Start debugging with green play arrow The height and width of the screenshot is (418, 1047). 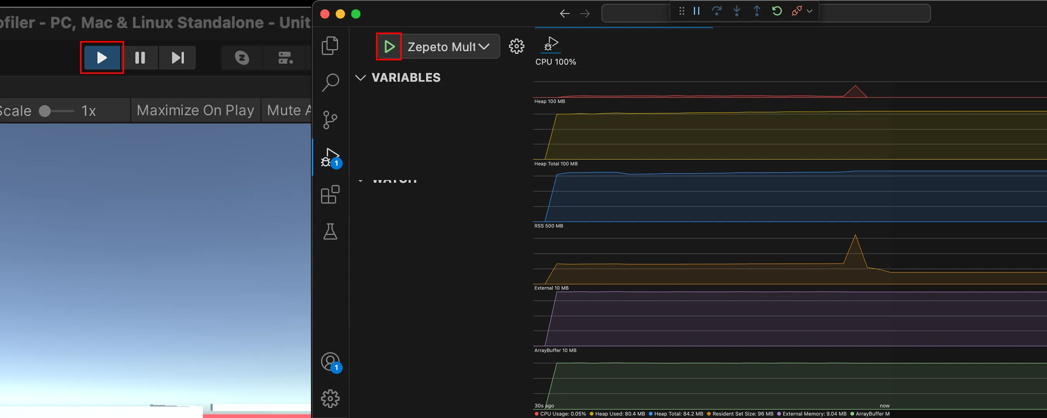point(389,47)
